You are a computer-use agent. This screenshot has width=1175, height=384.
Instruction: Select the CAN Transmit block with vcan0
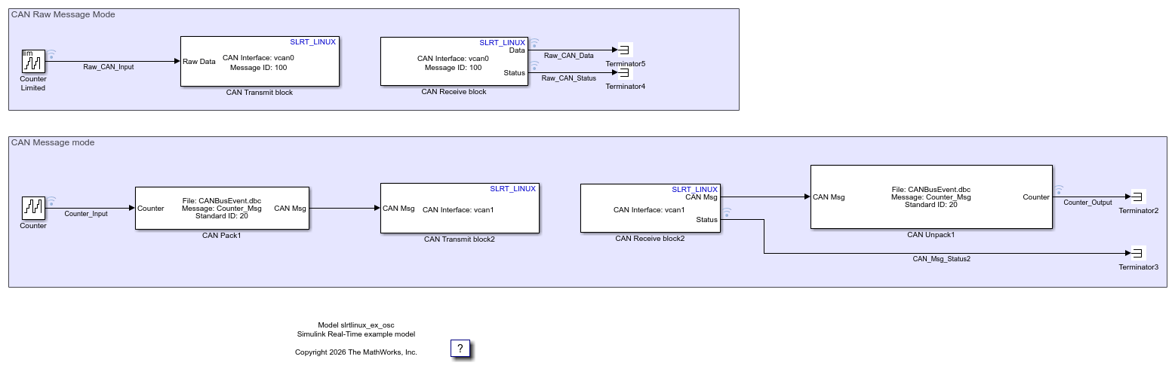click(x=260, y=61)
